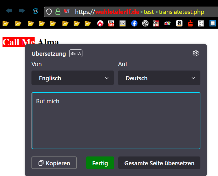Open the Com red-white bookmark icon
Viewport: 218px width, 176px height.
[156, 23]
